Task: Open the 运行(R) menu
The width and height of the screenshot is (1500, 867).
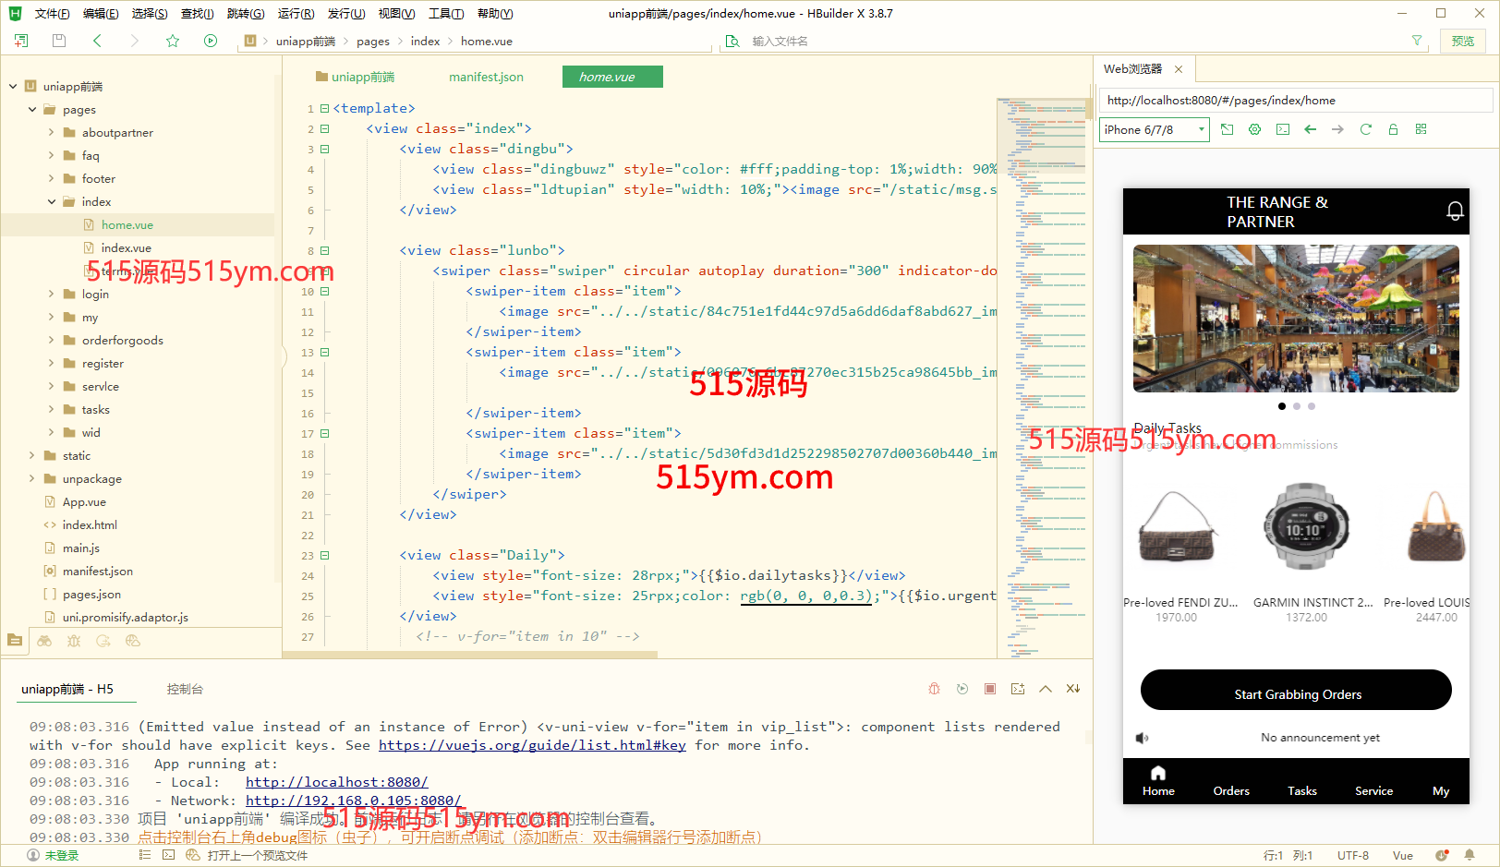Action: click(x=296, y=14)
